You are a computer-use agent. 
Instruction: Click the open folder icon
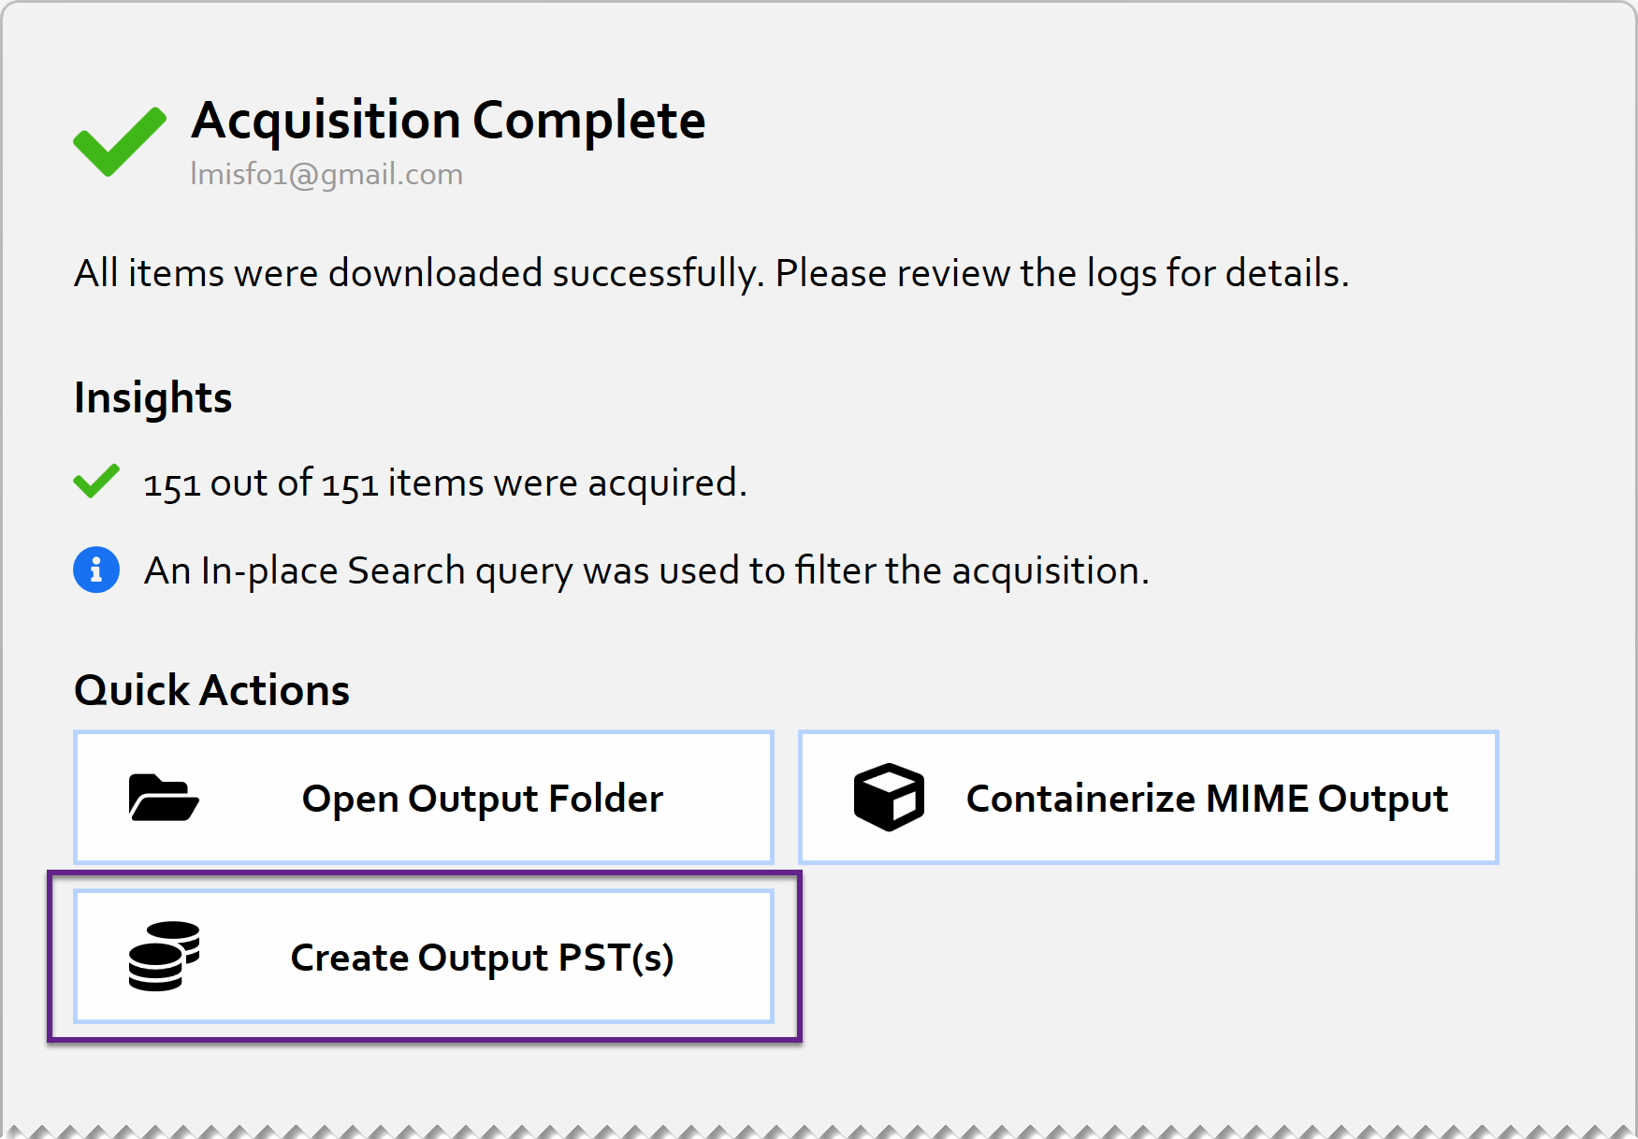point(164,798)
